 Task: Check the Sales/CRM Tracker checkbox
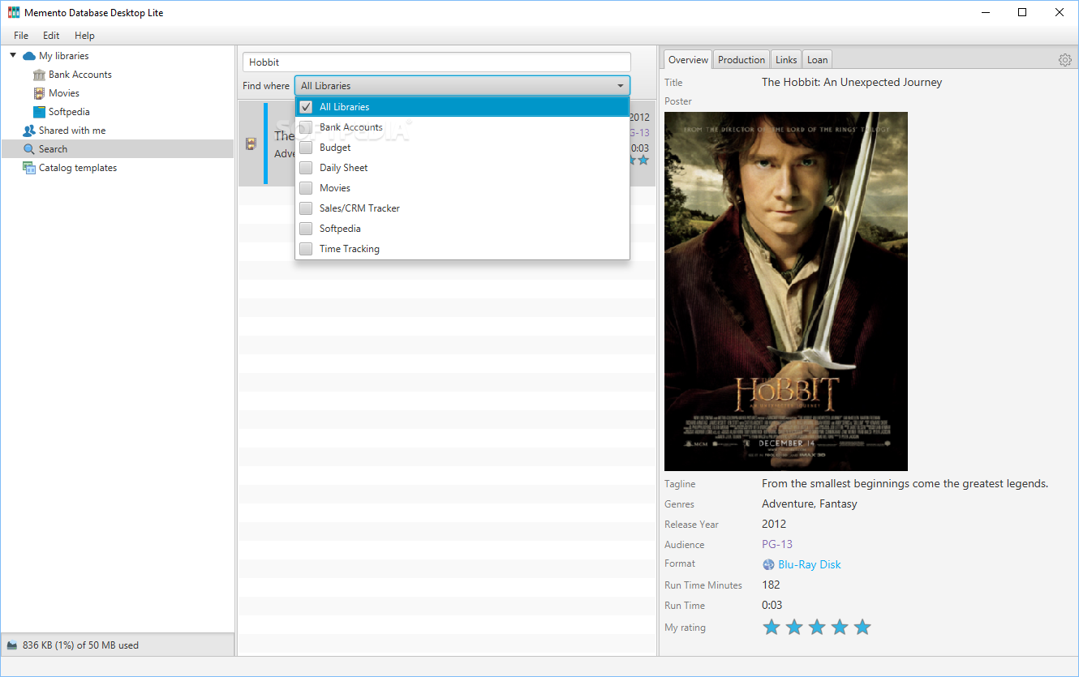point(306,208)
